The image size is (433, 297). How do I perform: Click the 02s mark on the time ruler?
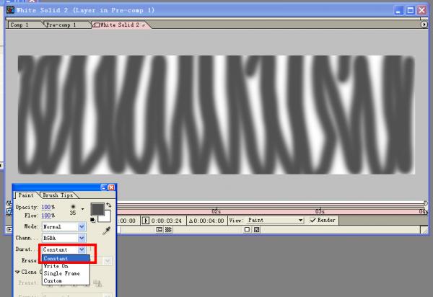(x=216, y=211)
